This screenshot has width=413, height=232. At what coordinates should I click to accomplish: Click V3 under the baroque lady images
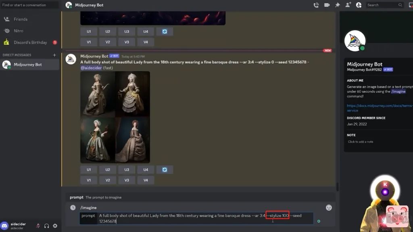tap(127, 180)
